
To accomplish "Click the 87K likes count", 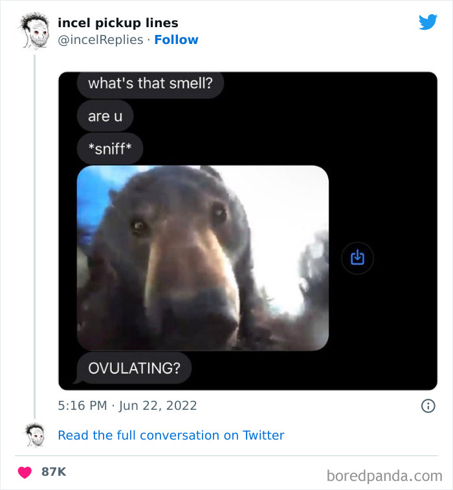I will point(54,472).
